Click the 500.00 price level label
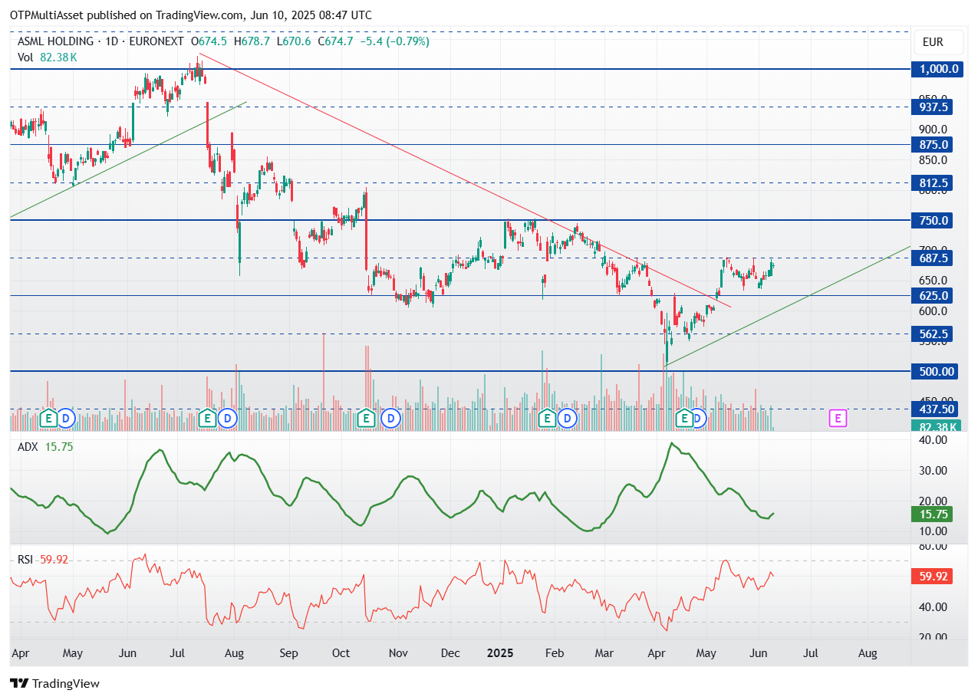This screenshot has height=700, width=978. pos(934,372)
